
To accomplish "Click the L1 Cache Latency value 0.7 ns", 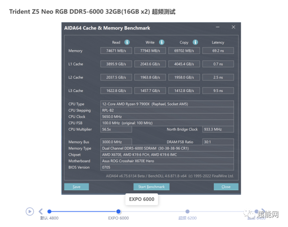I will [x=218, y=64].
